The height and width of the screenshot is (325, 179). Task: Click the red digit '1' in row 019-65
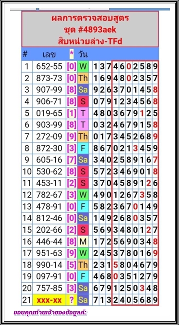click(142, 113)
